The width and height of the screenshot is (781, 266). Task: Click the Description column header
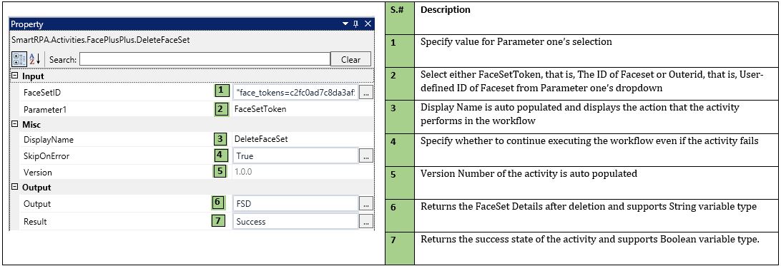click(446, 9)
